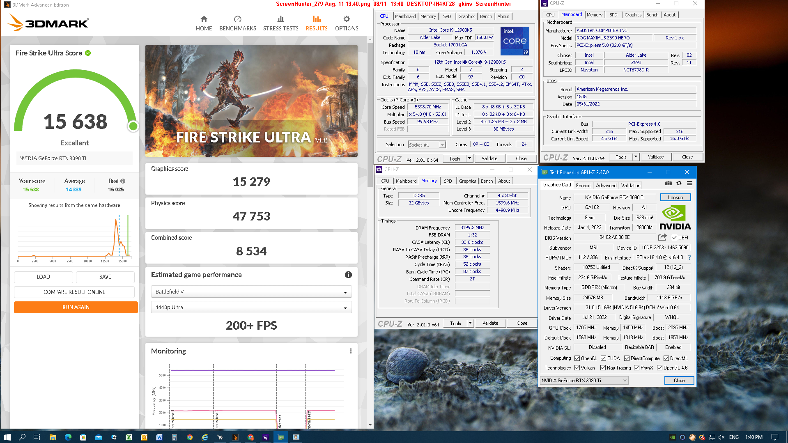The height and width of the screenshot is (443, 788).
Task: Open the SPD tab in CPU-Z Mainboard window
Action: tap(613, 15)
